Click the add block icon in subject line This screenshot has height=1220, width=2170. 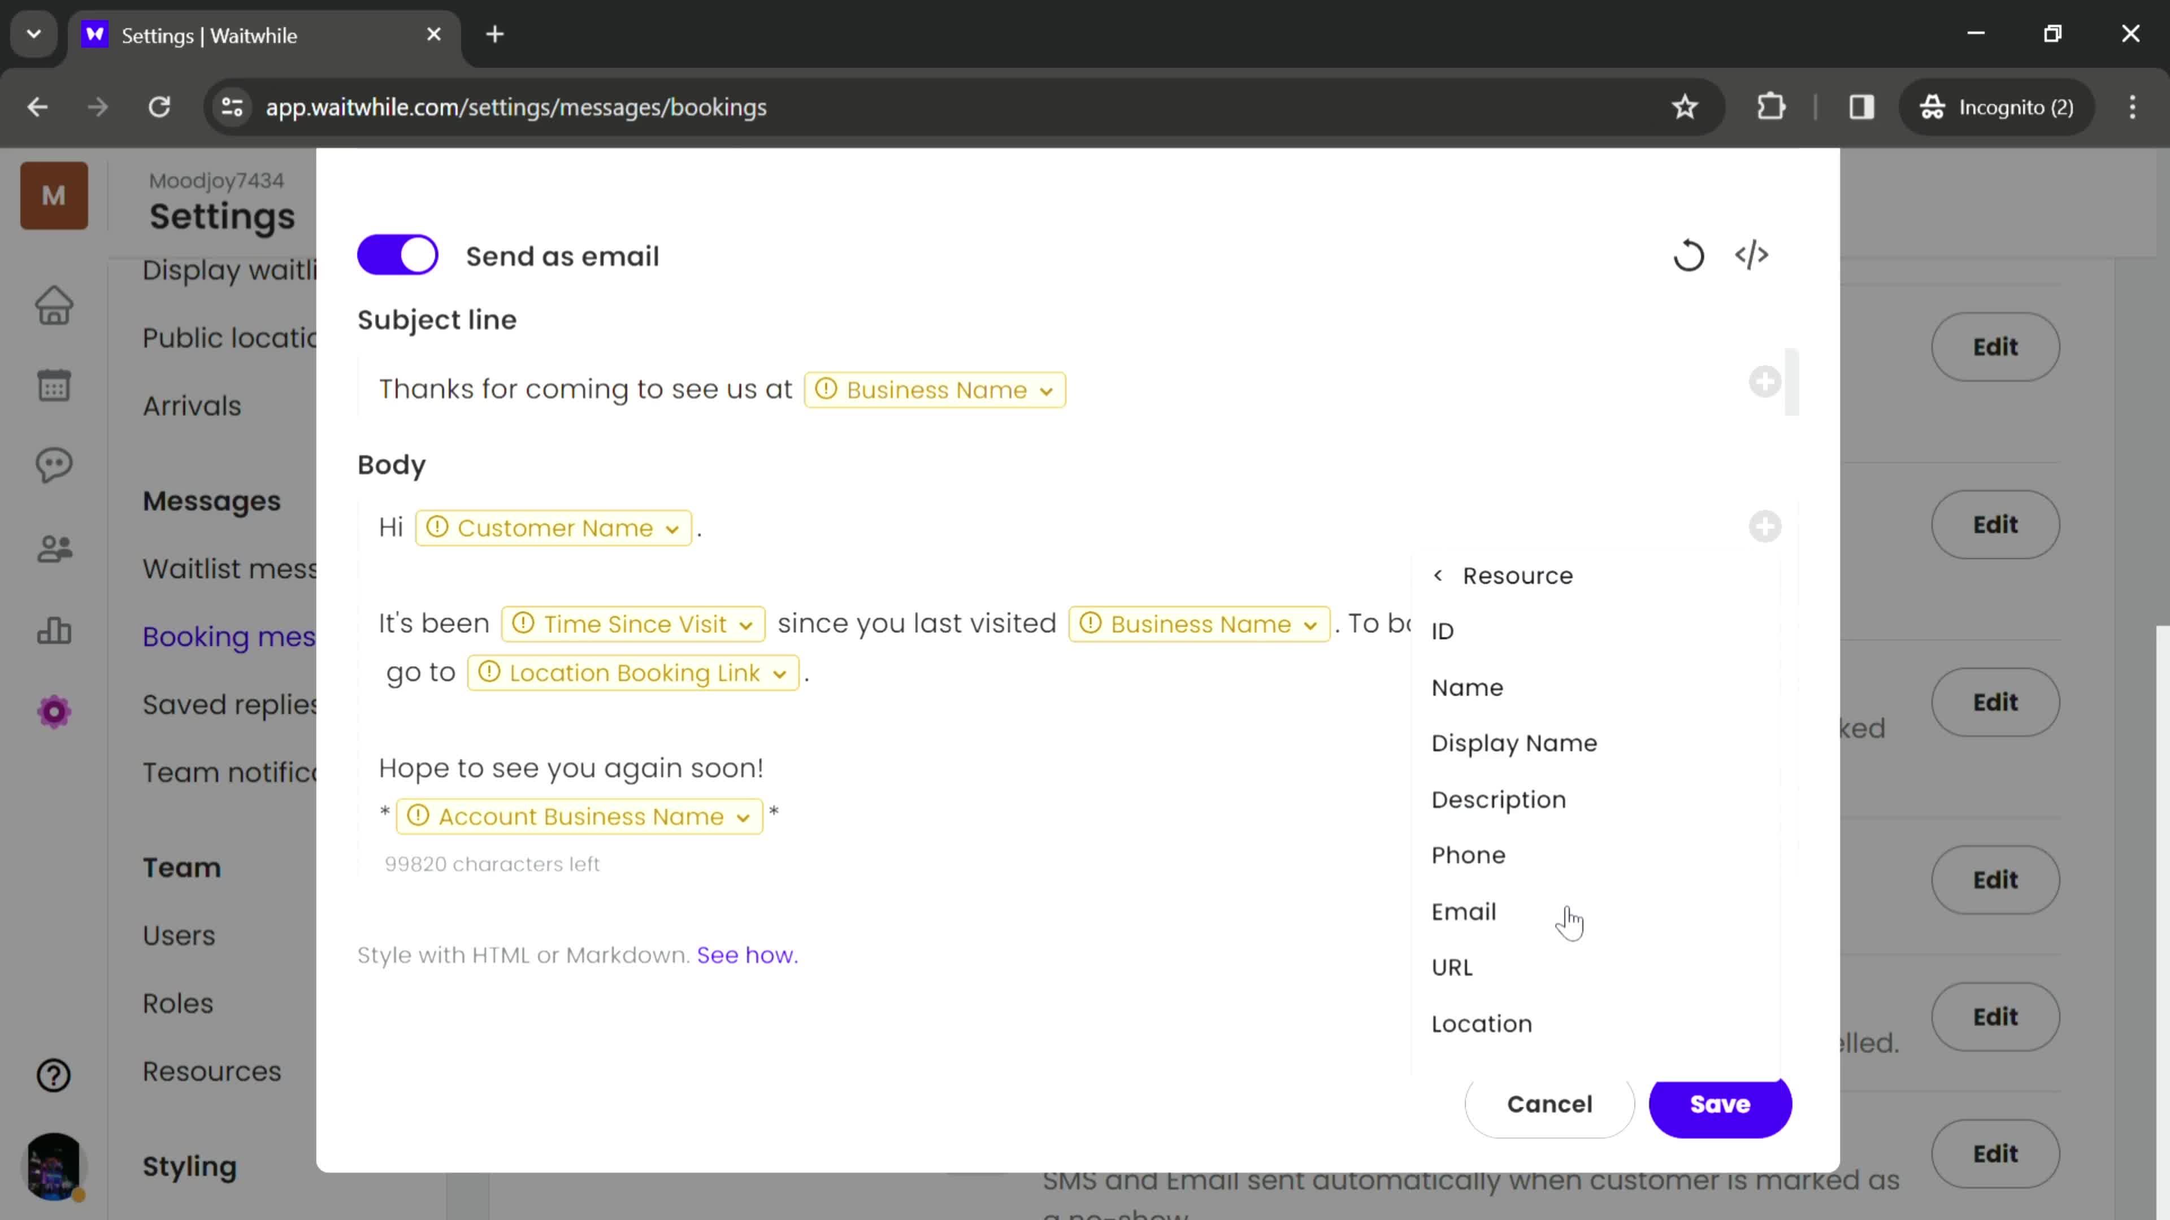pos(1765,381)
